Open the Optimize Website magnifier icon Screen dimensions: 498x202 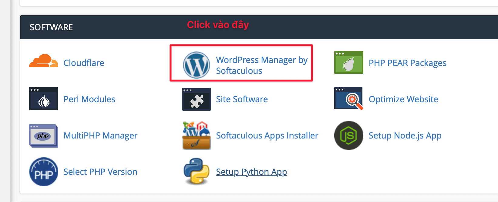pyautogui.click(x=348, y=99)
